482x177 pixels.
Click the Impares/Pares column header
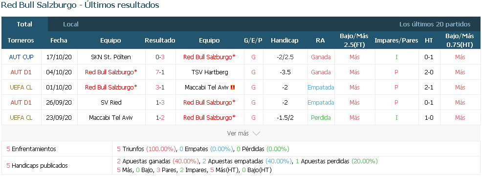(x=396, y=40)
